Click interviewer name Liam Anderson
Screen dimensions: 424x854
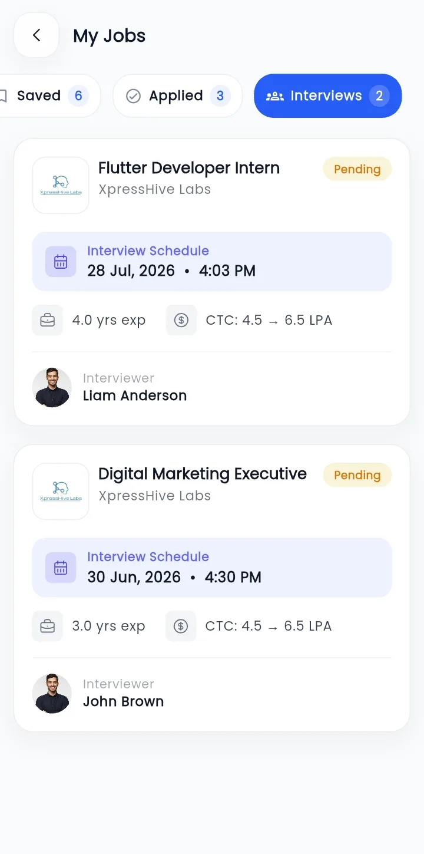(135, 395)
